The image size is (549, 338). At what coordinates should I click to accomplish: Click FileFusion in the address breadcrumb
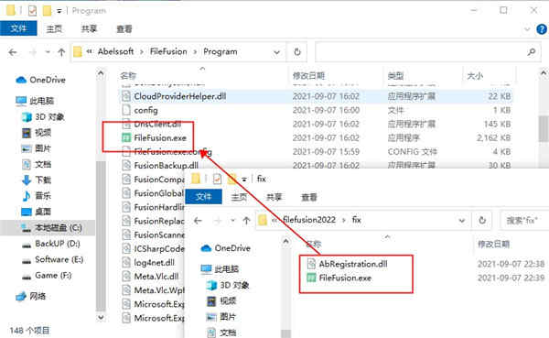tap(168, 51)
